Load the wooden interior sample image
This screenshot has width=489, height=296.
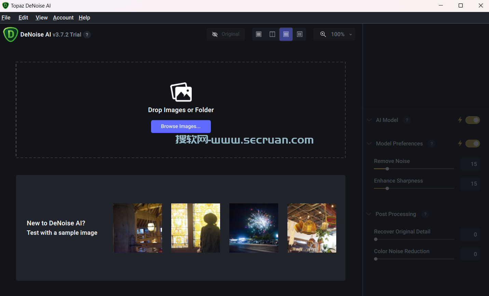point(138,228)
